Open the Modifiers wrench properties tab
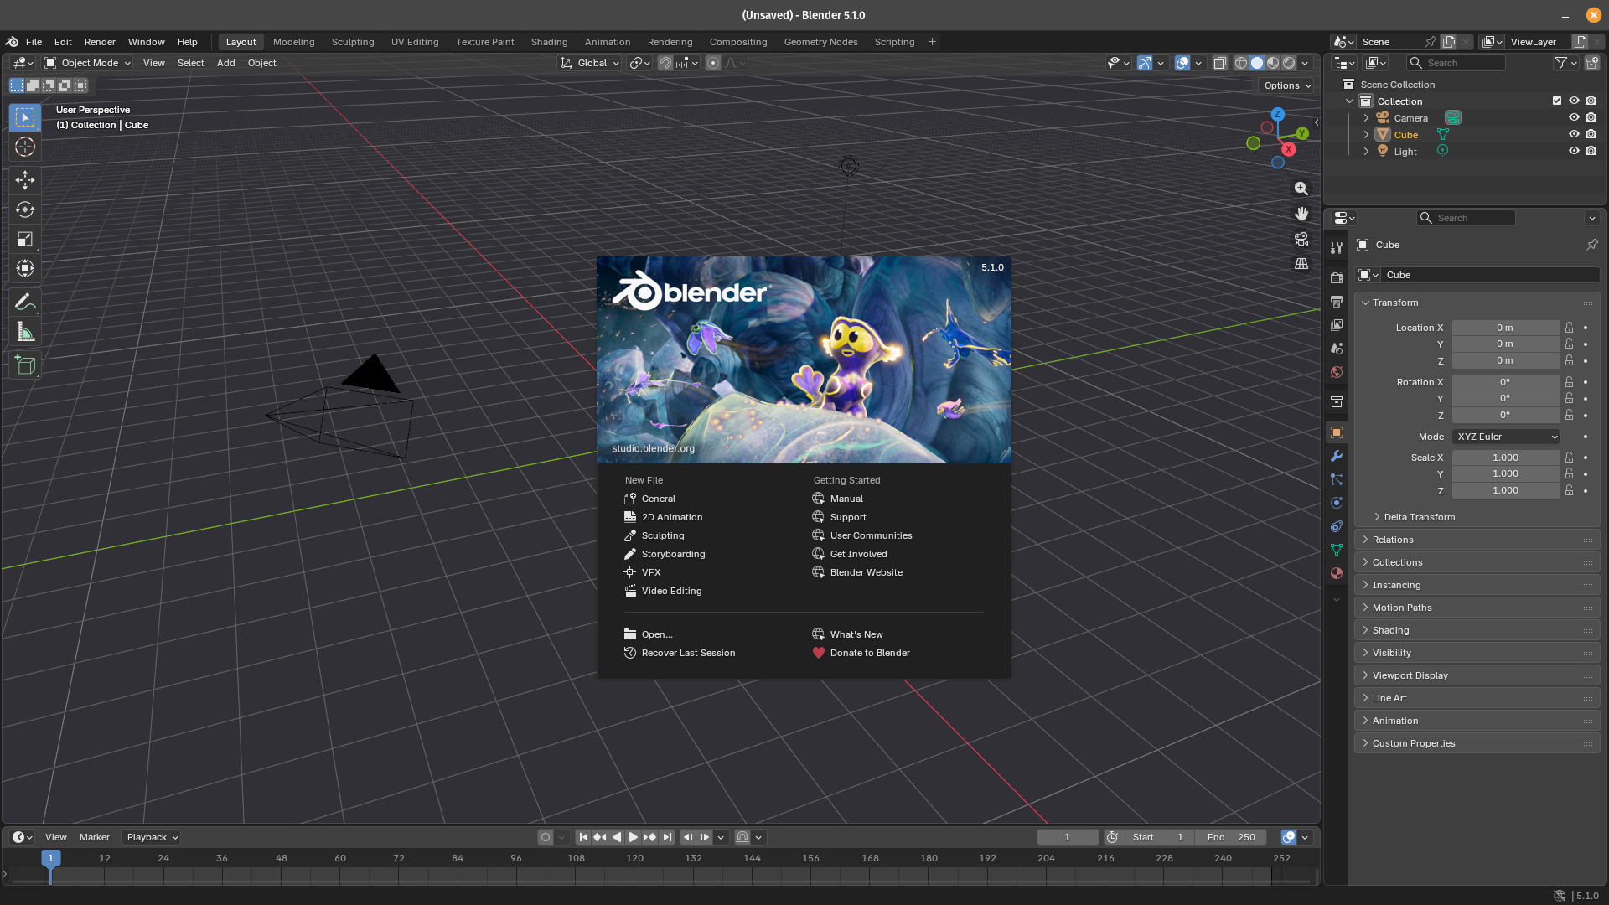The width and height of the screenshot is (1609, 905). pyautogui.click(x=1337, y=456)
